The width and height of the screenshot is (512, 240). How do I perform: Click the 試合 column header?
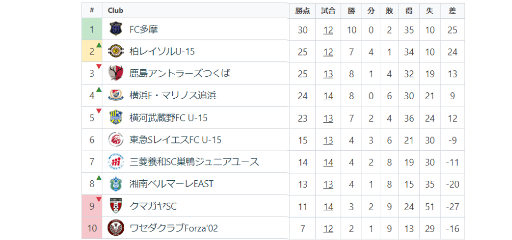point(328,10)
